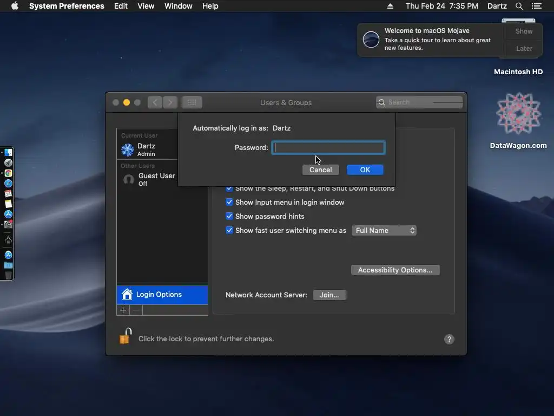
Task: Click the plus button to add user
Action: tap(123, 310)
